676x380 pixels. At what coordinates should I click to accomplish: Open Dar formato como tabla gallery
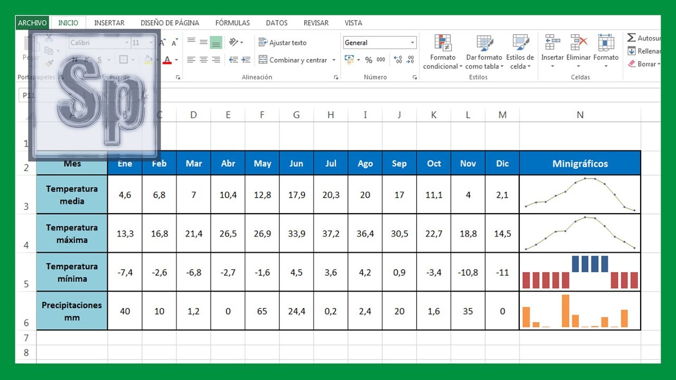coord(484,52)
